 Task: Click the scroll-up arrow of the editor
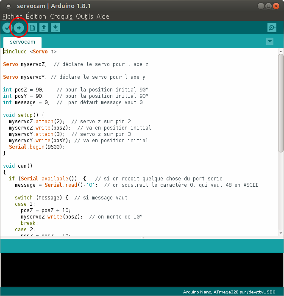point(281,51)
